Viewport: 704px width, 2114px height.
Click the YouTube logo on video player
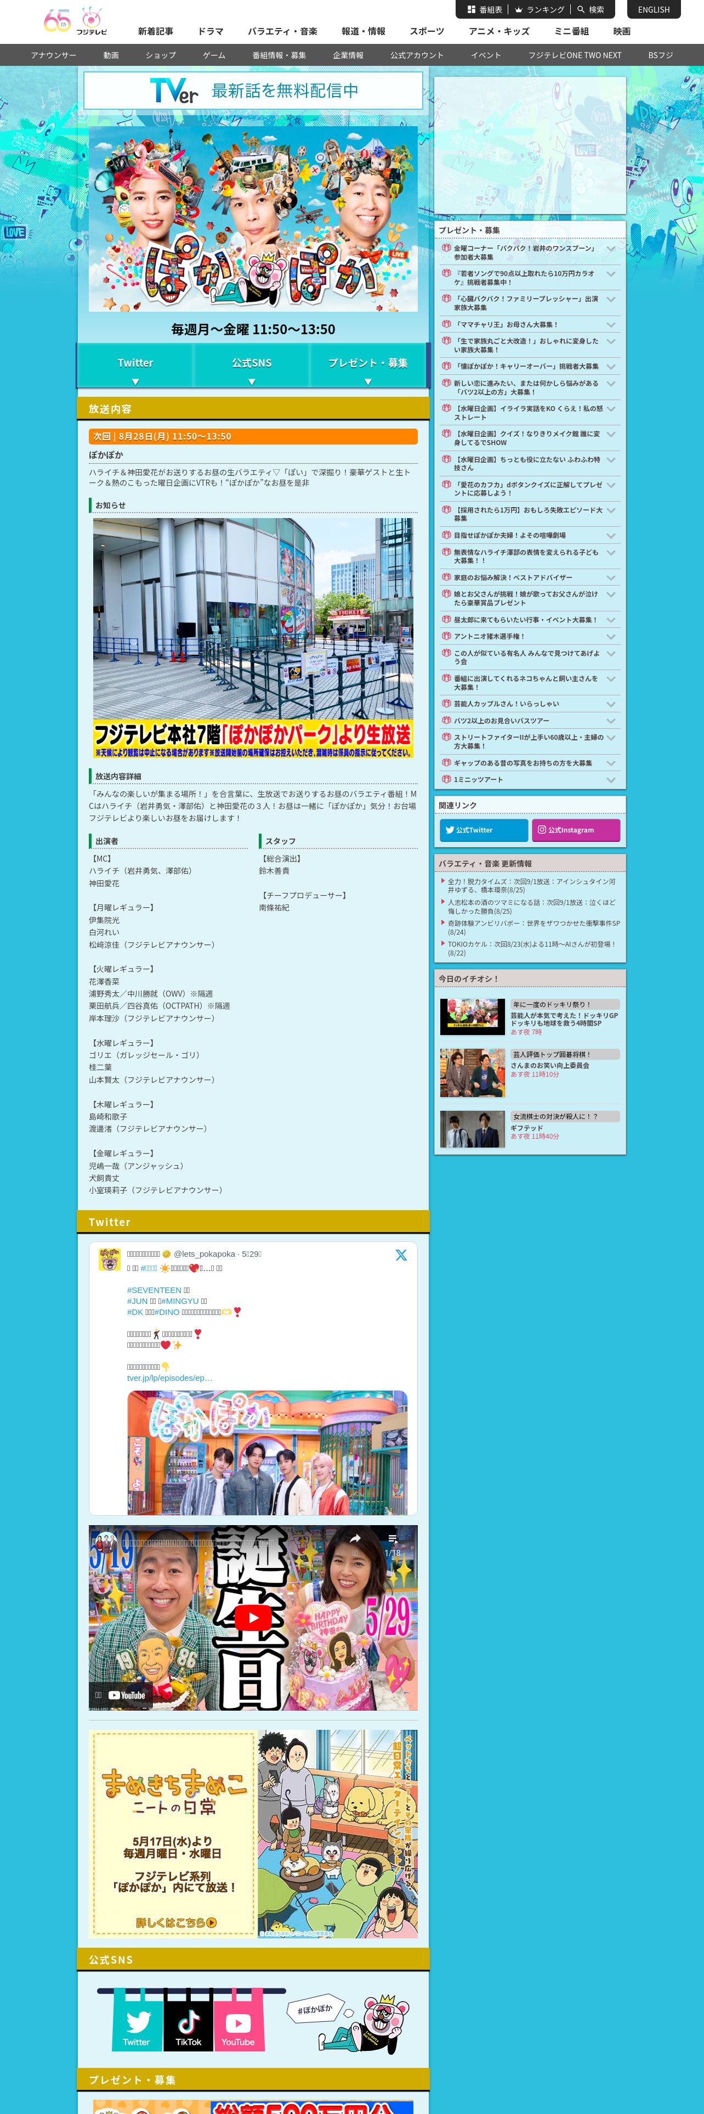click(126, 1695)
